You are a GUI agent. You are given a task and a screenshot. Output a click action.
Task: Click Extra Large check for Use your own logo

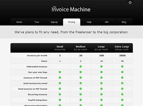coord(122,72)
